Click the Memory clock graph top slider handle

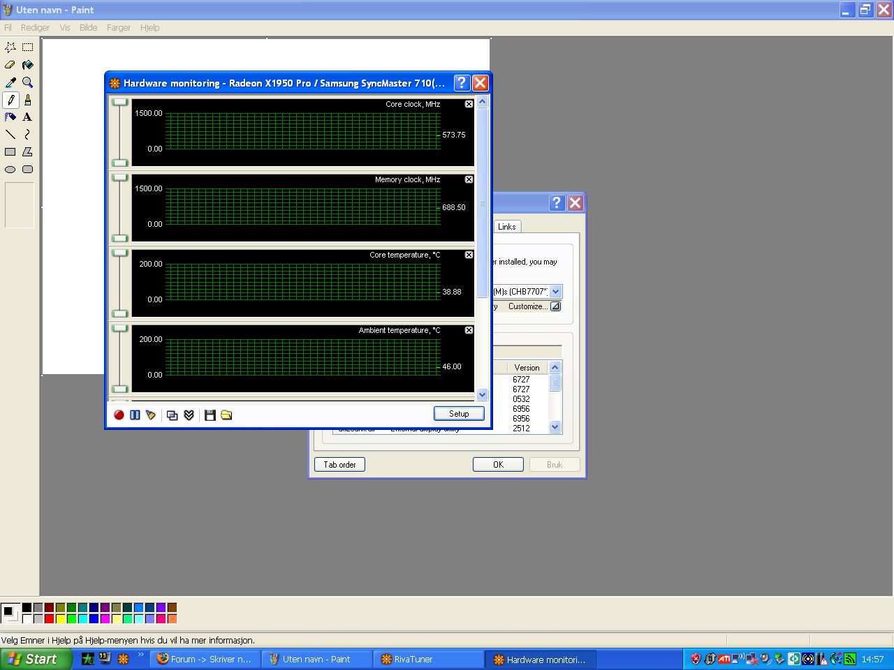(120, 178)
